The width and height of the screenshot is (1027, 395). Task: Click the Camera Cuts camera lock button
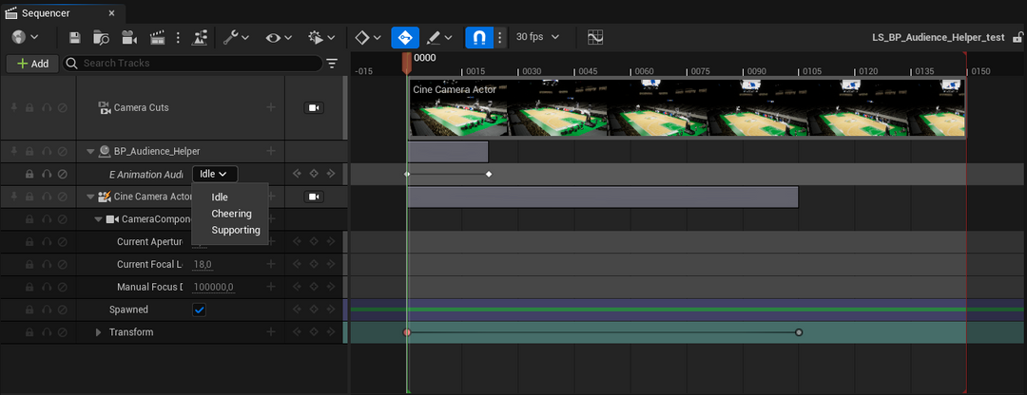click(x=314, y=108)
